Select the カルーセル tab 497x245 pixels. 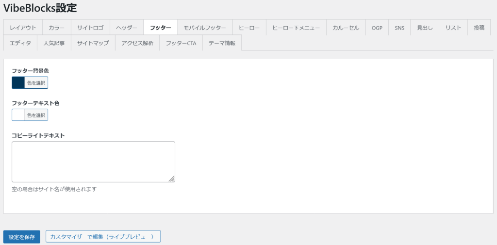pos(346,28)
